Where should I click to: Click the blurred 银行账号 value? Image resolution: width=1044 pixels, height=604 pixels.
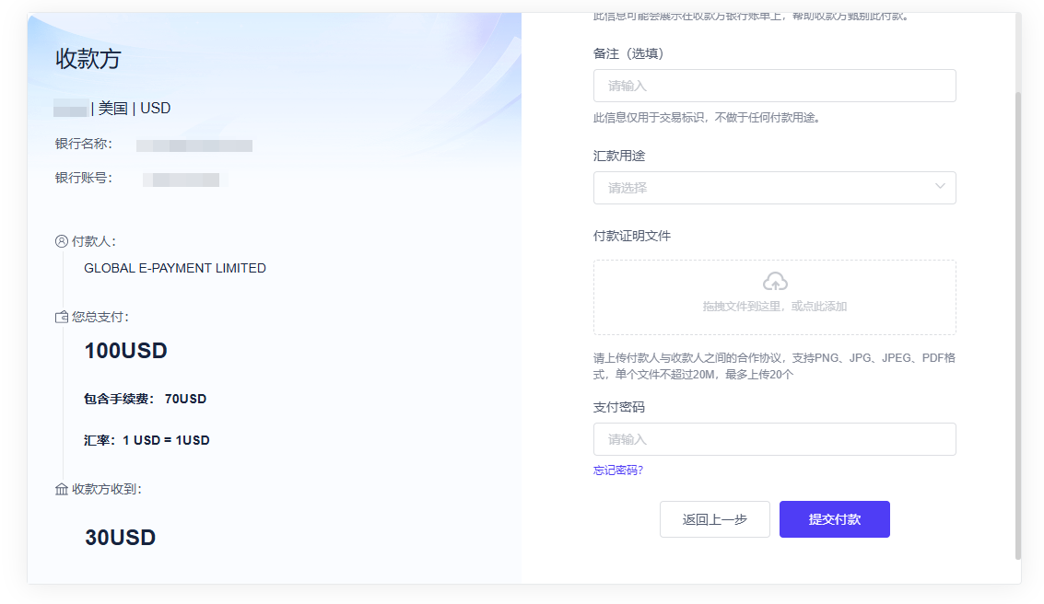click(x=185, y=180)
